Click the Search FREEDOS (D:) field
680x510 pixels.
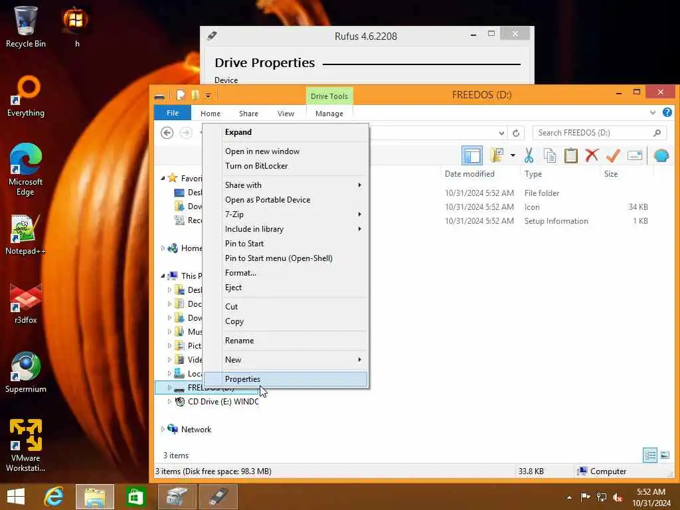click(x=599, y=133)
